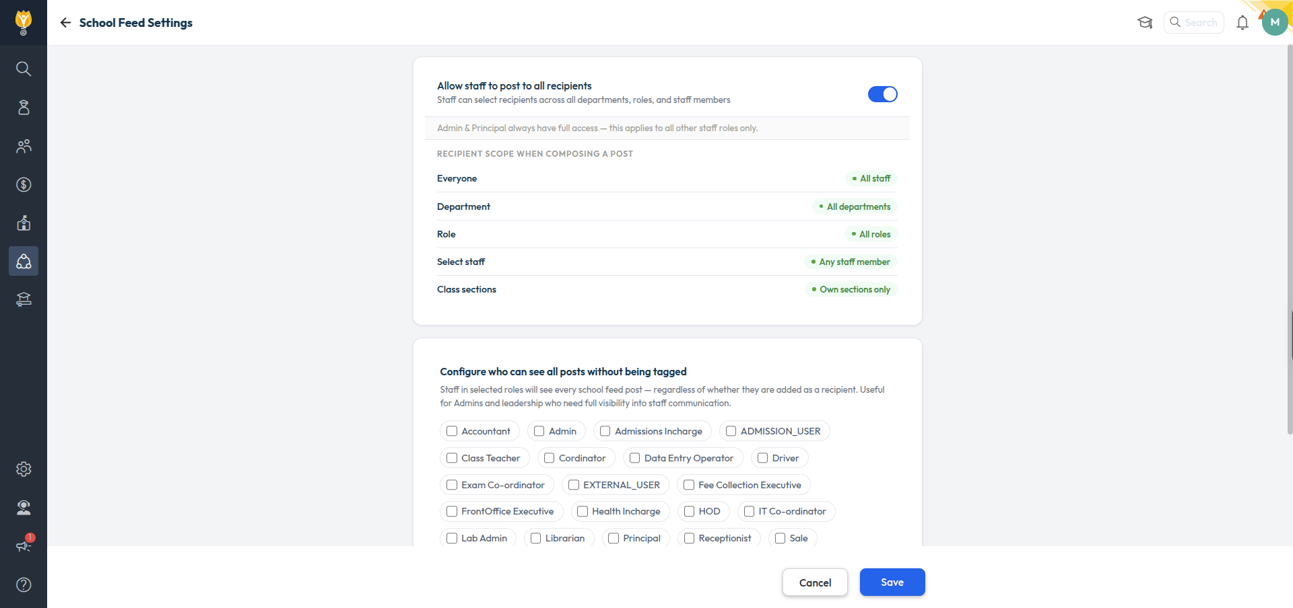Toggle Allow staff to post to all recipients
1293x608 pixels.
click(883, 94)
